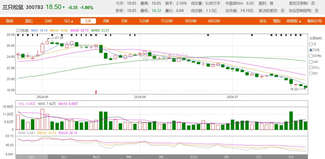325x159 pixels.
Task: Click the red S marker below the chart
Action: (96, 92)
